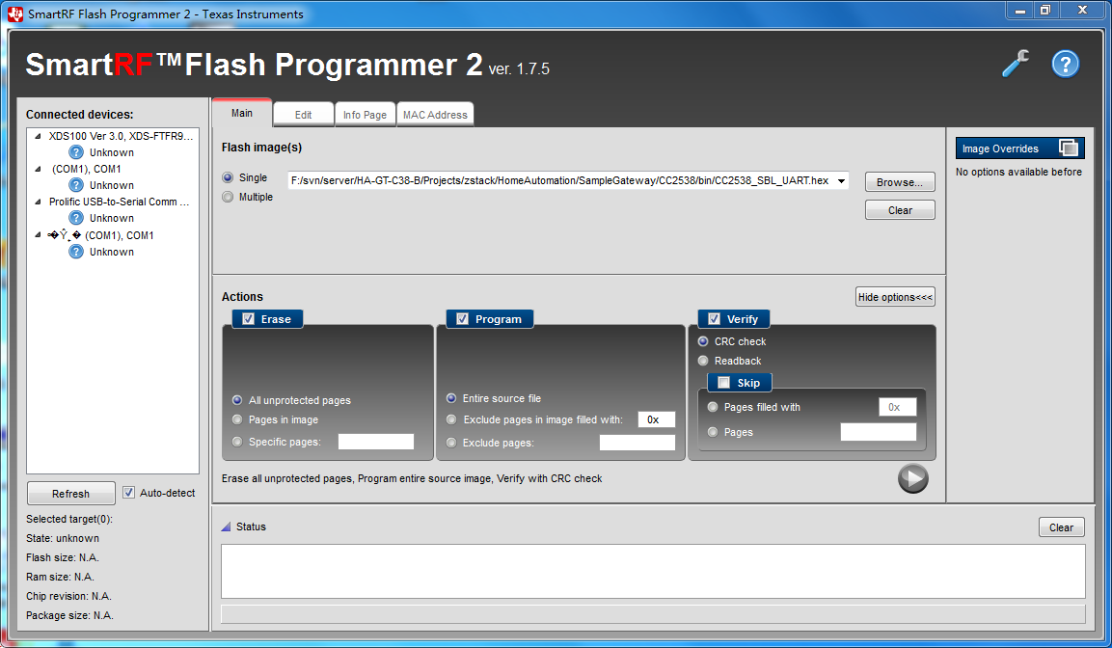Viewport: 1112px width, 648px height.
Task: Click the Image Overrides panel icon
Action: coord(1071,148)
